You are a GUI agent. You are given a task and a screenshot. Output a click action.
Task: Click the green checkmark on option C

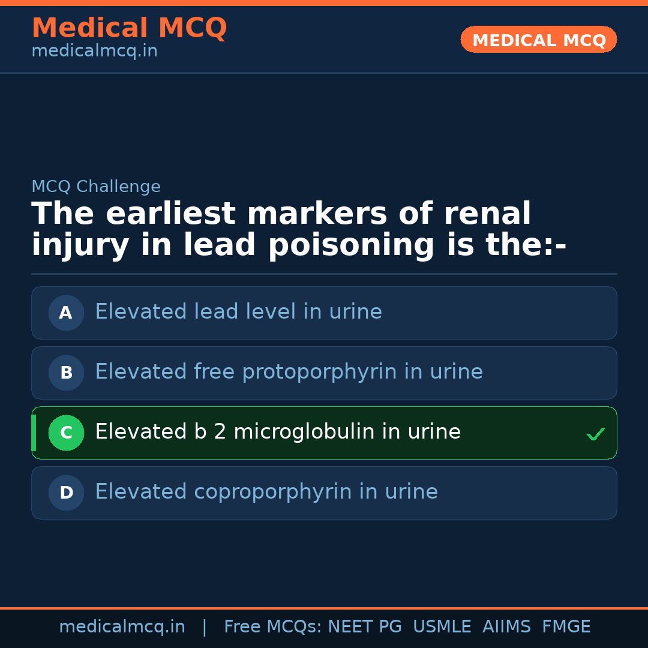[x=595, y=434]
